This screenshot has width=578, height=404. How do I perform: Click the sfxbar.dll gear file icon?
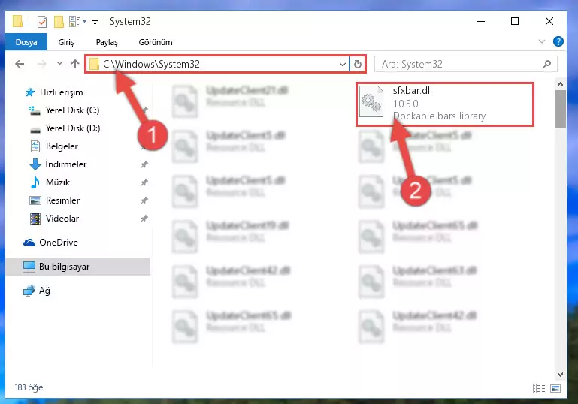pos(371,101)
